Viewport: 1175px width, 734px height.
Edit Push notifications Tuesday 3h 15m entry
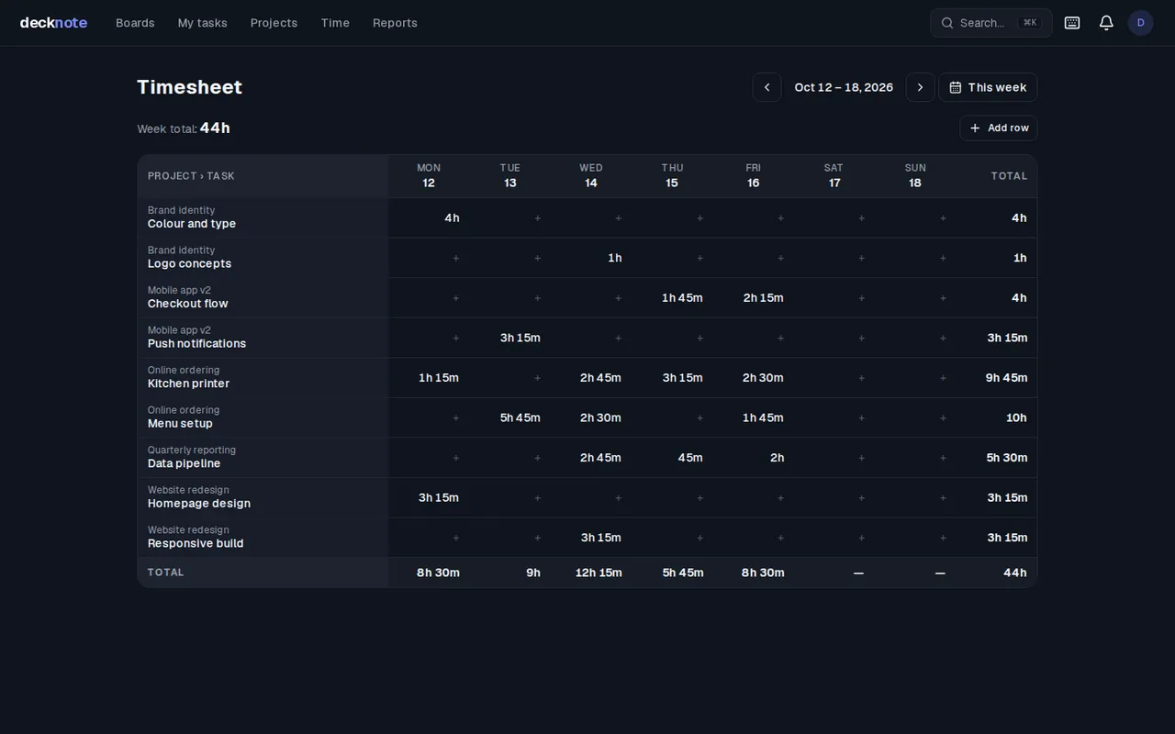[520, 338]
